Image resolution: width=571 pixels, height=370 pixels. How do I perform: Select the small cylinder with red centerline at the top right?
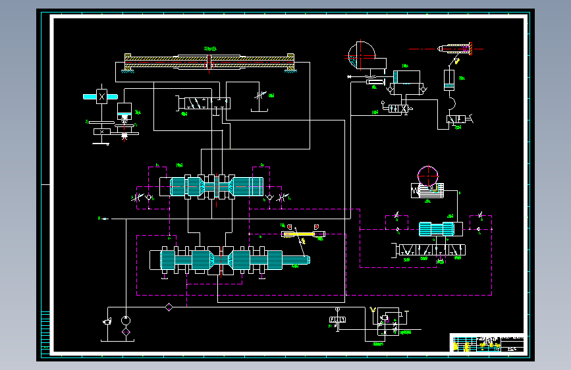[455, 49]
